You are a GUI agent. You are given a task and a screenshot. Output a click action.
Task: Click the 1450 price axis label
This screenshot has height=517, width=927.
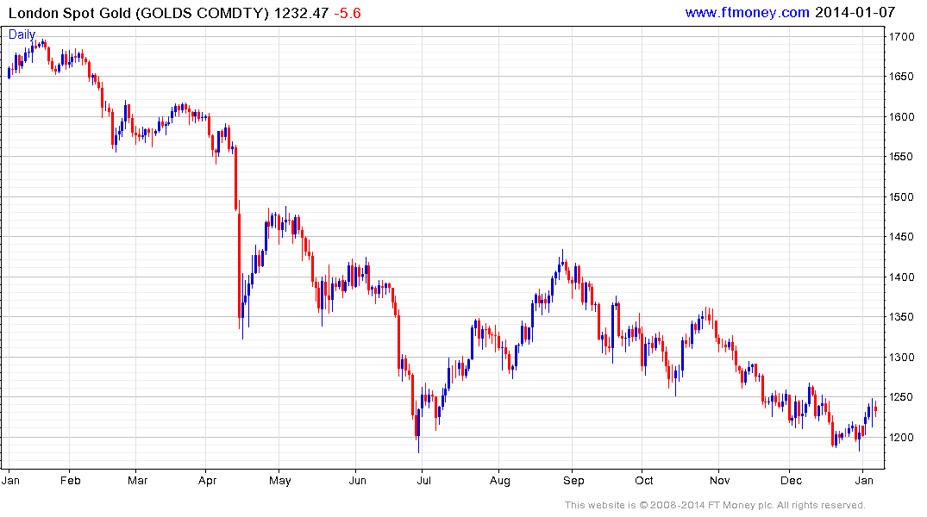pos(902,237)
